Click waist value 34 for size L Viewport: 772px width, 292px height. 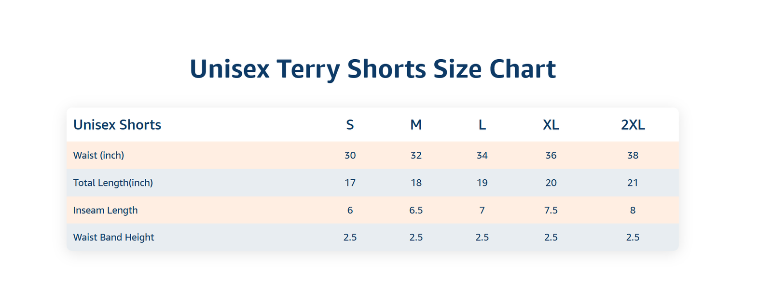click(x=482, y=155)
